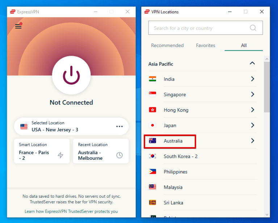This screenshot has width=278, height=223.
Task: Open the TrustedServer learn more link
Action: (71, 211)
